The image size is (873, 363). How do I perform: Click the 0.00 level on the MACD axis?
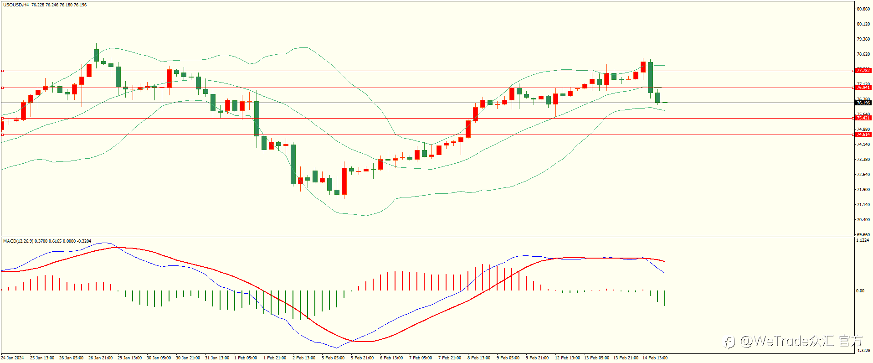pyautogui.click(x=860, y=291)
